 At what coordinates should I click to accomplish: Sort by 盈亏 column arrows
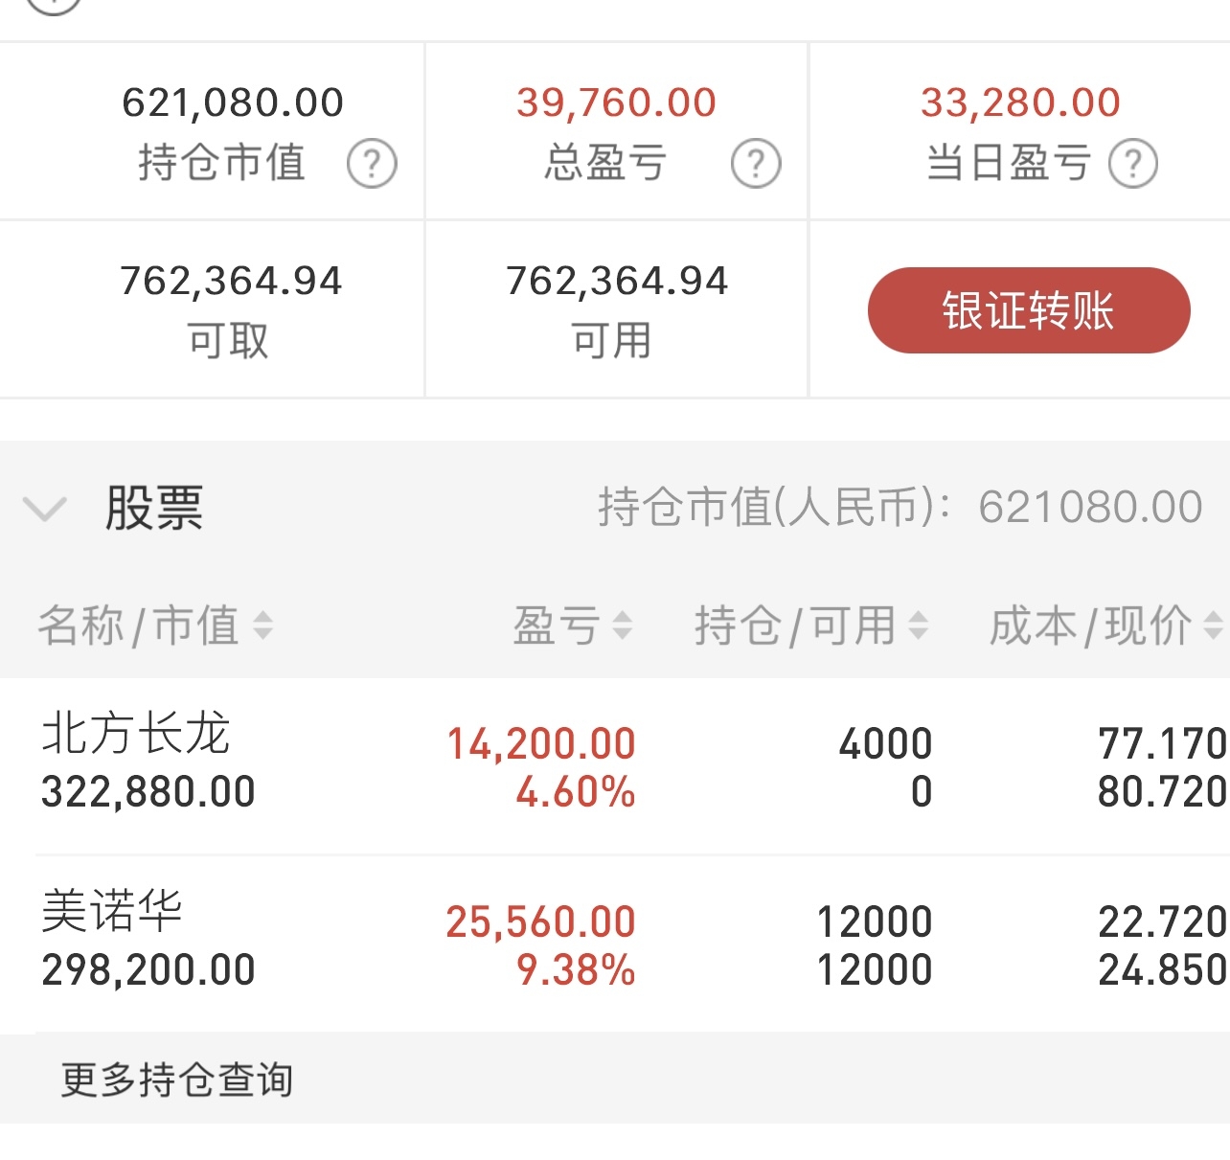click(623, 625)
